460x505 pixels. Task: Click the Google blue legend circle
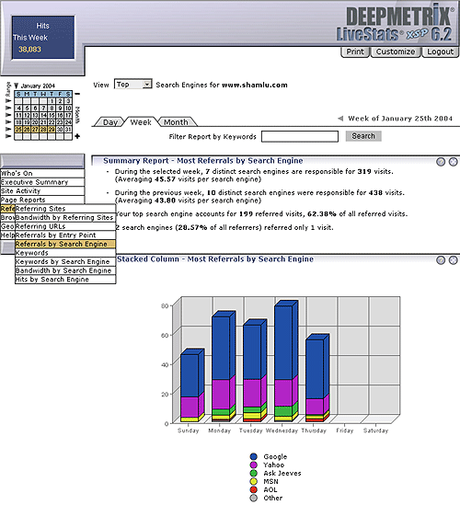click(x=254, y=456)
